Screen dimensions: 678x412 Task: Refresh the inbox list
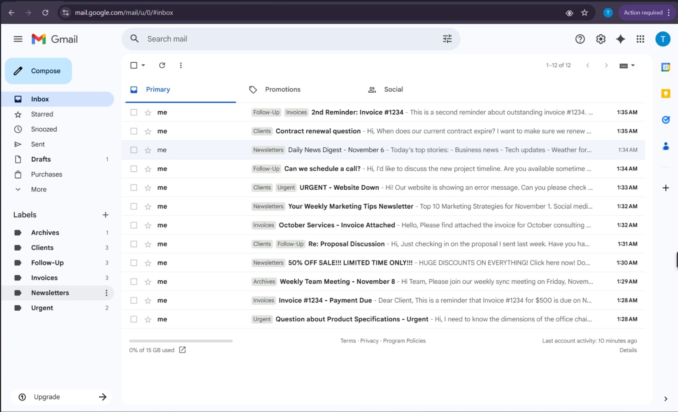[x=162, y=65]
